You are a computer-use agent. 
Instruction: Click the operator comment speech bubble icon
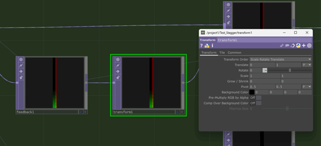click(x=287, y=46)
